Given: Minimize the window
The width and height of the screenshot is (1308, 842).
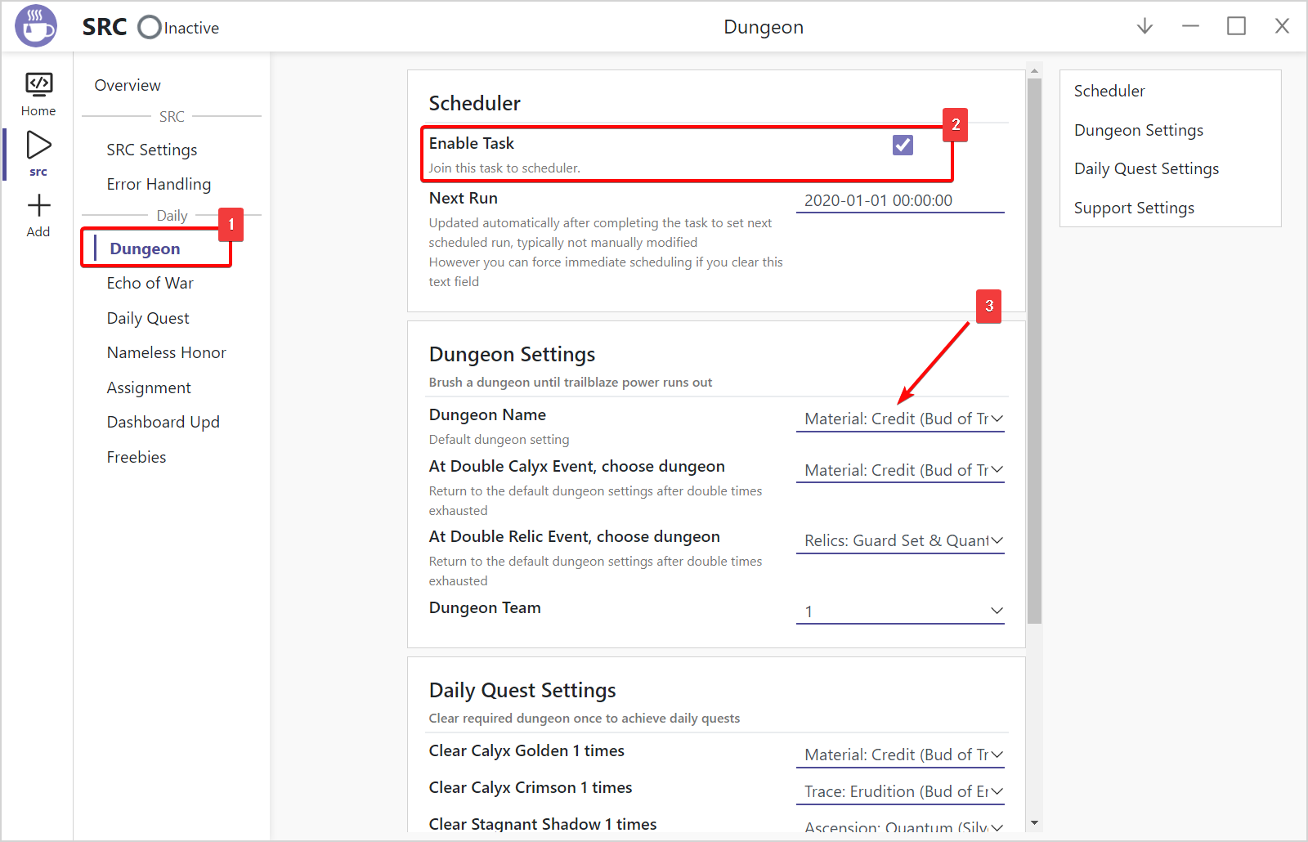Looking at the screenshot, I should click(x=1190, y=26).
